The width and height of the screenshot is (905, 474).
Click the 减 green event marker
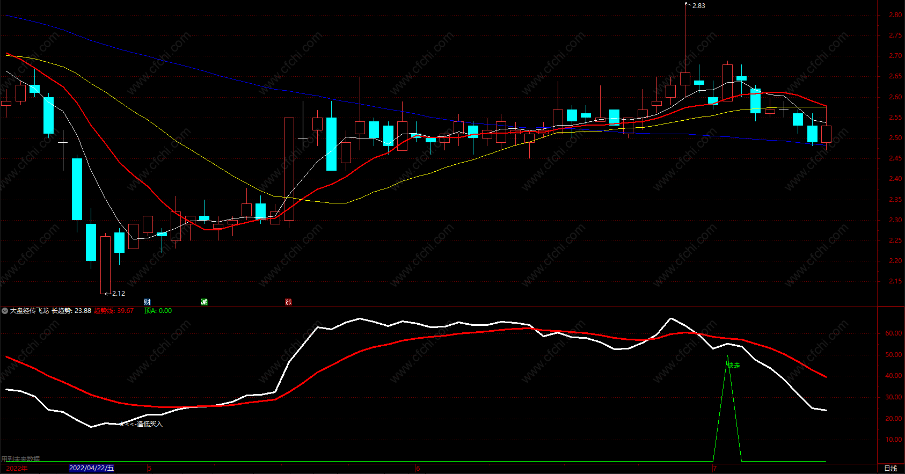204,302
